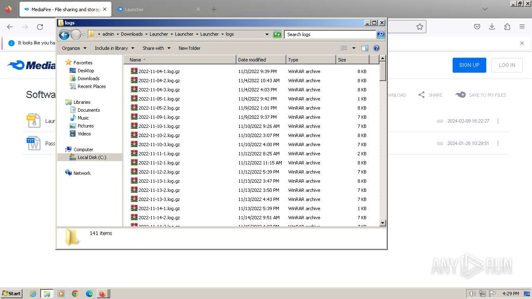This screenshot has width=532, height=299.
Task: Click Downloads in the address breadcrumb
Action: (132, 34)
